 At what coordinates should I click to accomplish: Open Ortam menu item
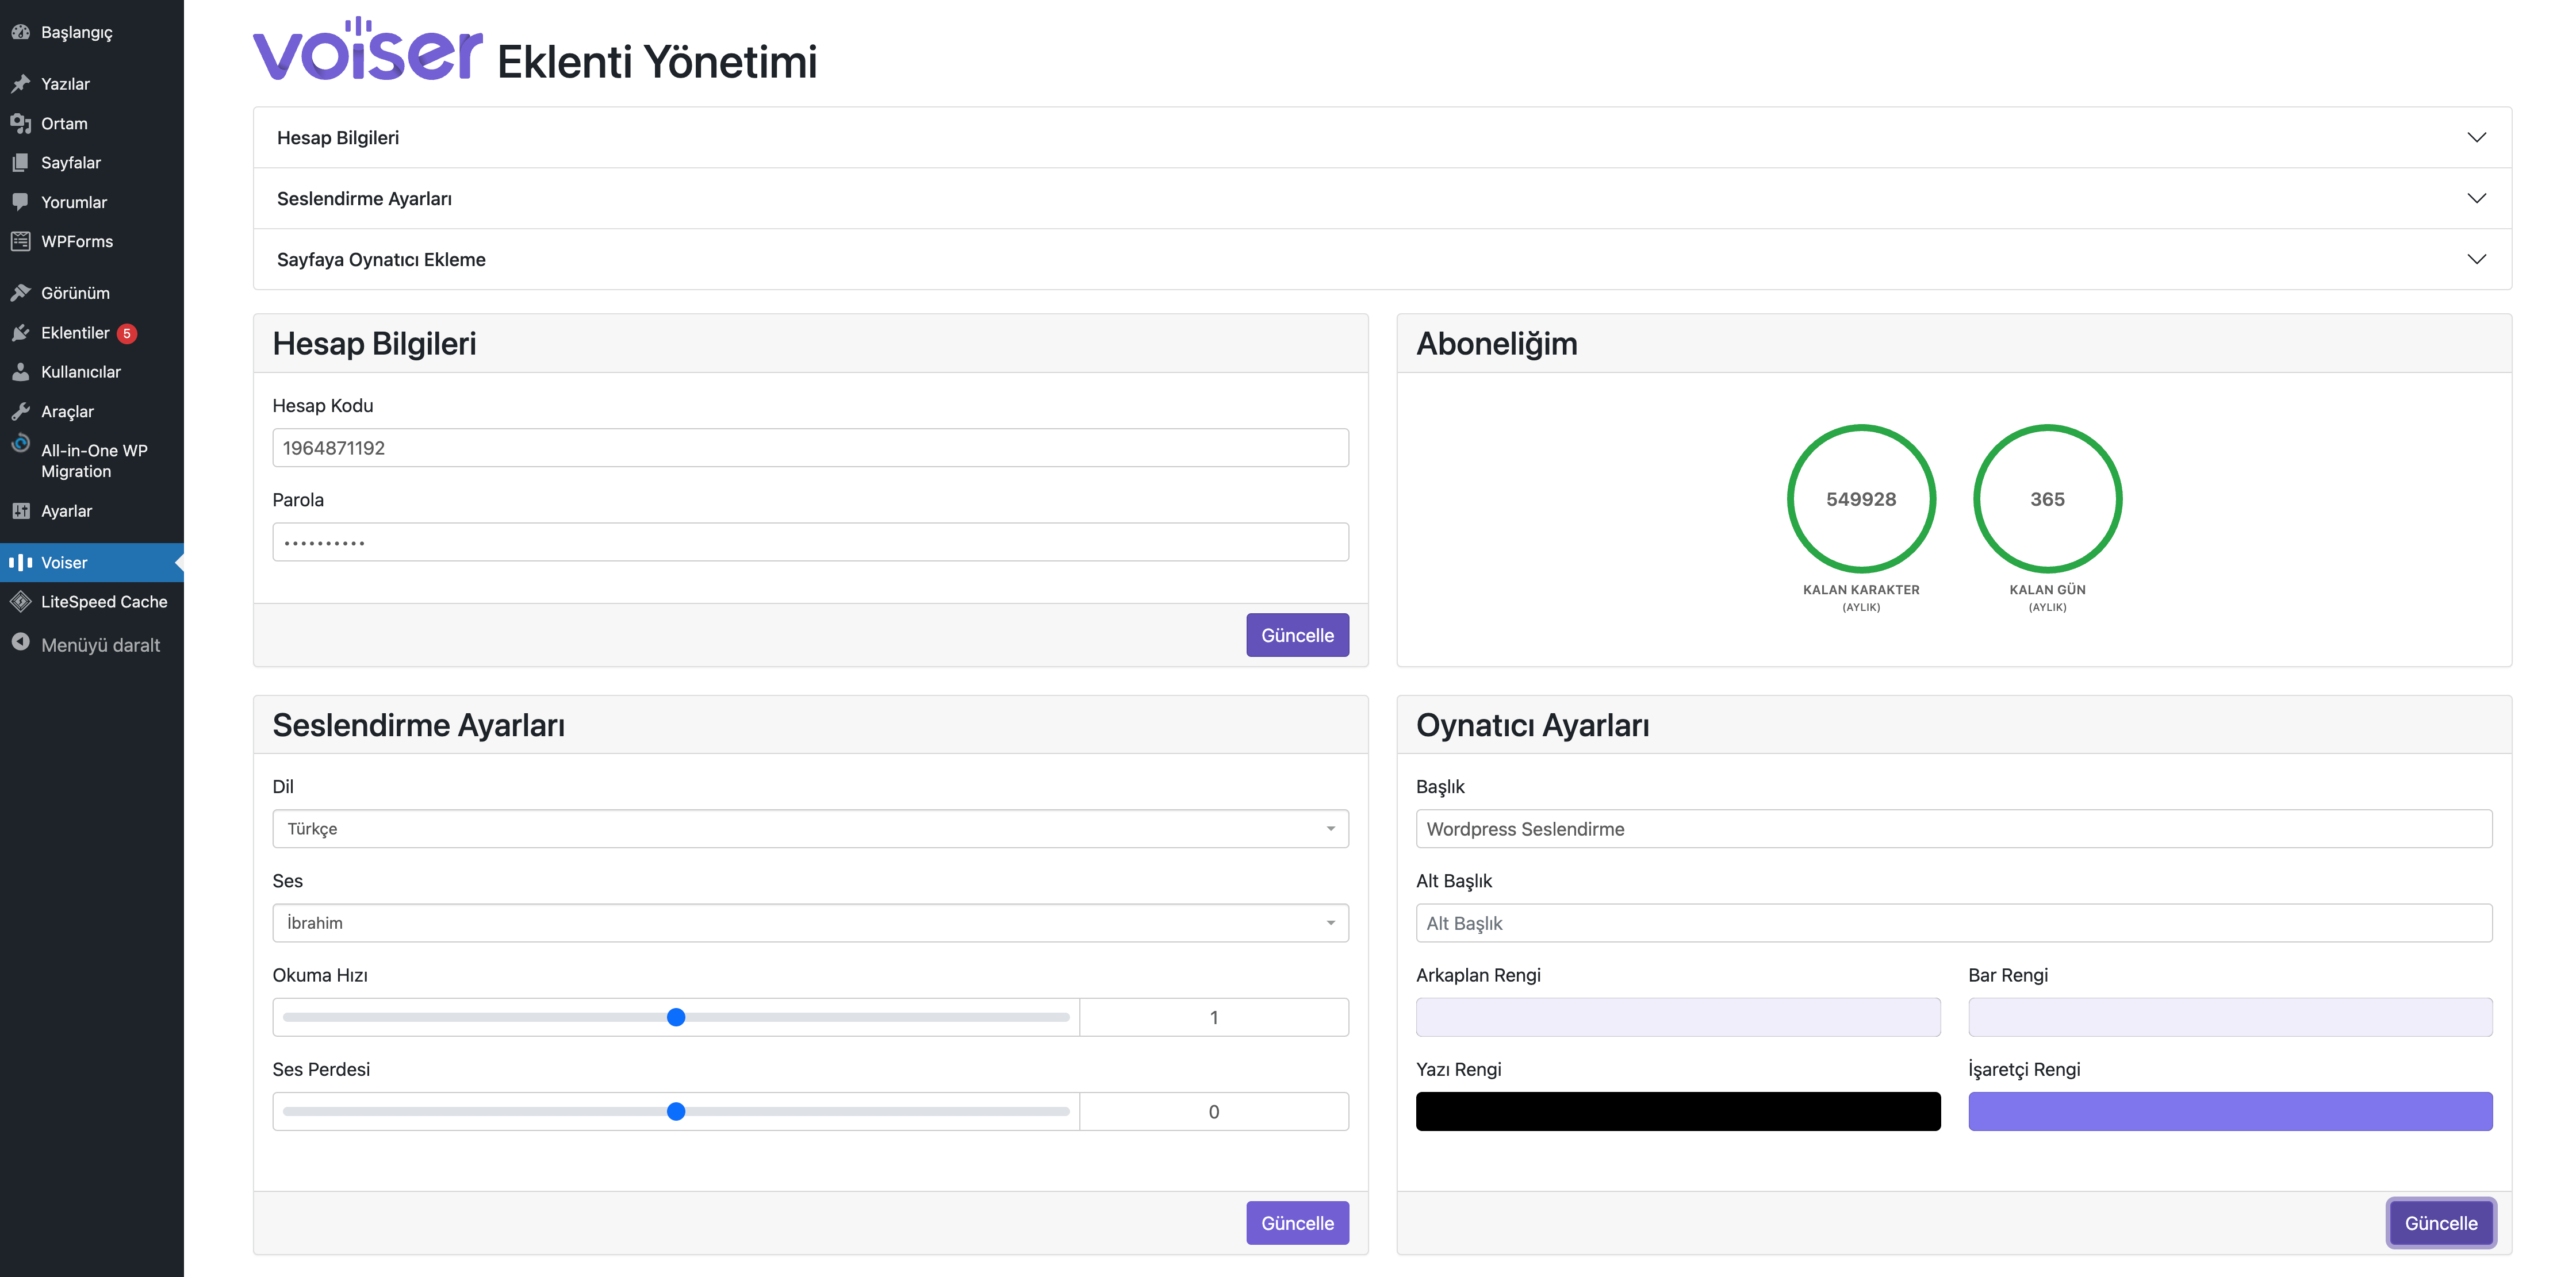coord(64,124)
